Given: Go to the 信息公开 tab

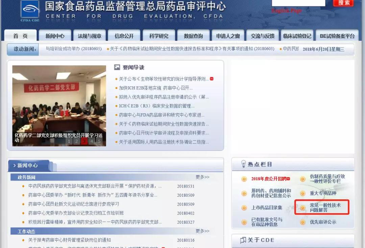Looking at the screenshot, I should point(124,36).
